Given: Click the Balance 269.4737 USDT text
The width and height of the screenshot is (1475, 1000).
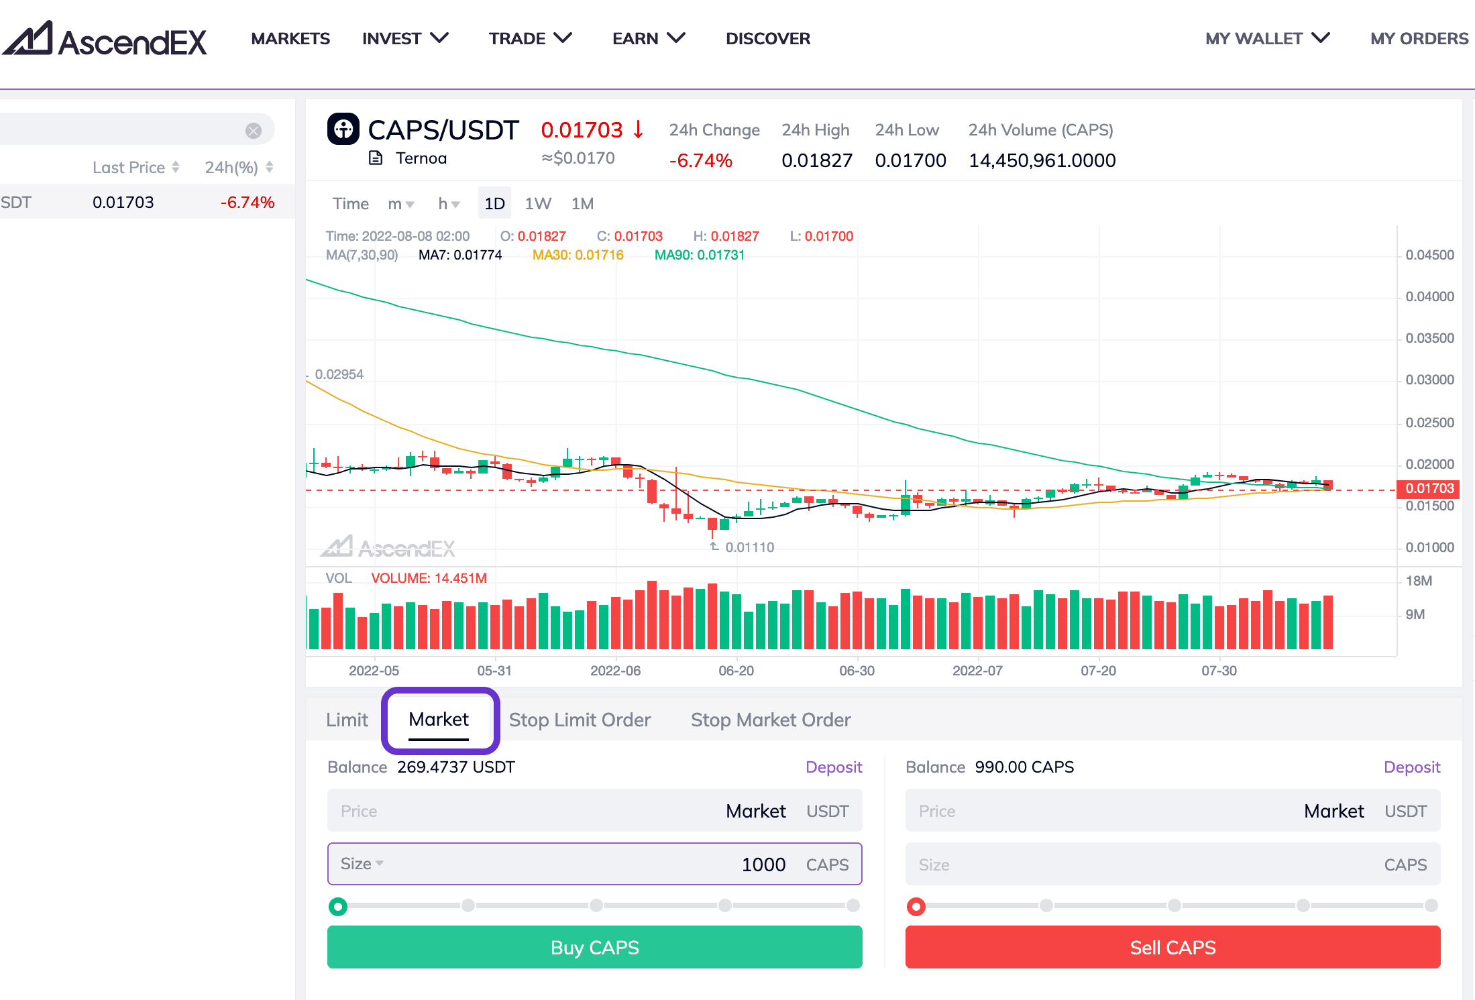Looking at the screenshot, I should [421, 767].
